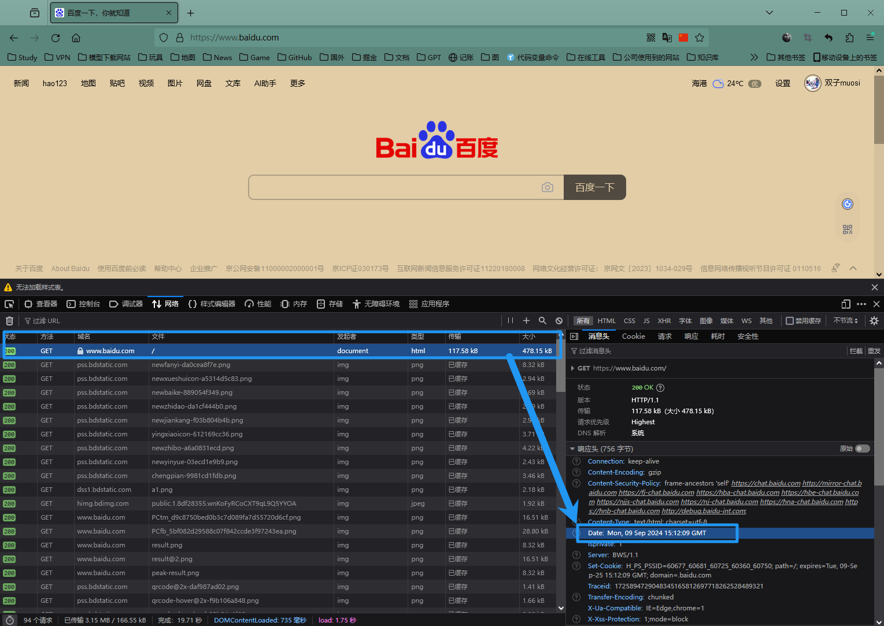Click the 重发 resend button
Screen dimensions: 884x626
click(x=874, y=351)
